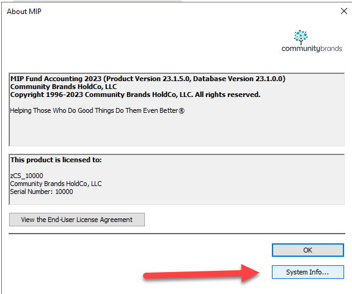Click the Serial Number: 10000 line
This screenshot has height=294, width=352.
pos(42,192)
